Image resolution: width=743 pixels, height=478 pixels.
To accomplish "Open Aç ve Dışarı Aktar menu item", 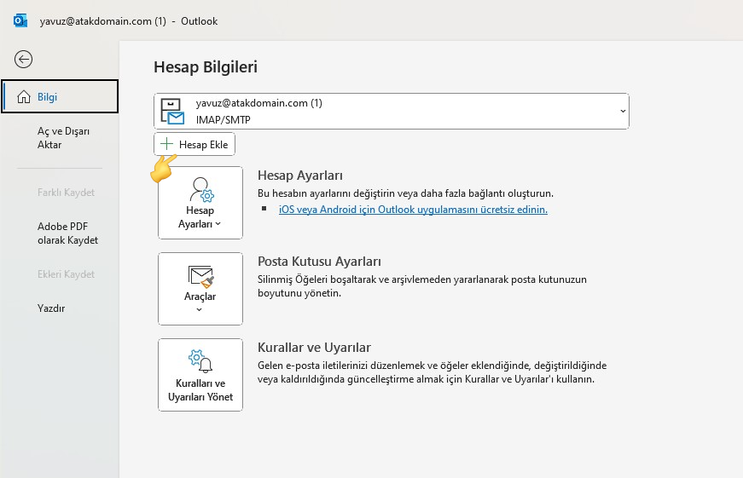I will coord(63,138).
